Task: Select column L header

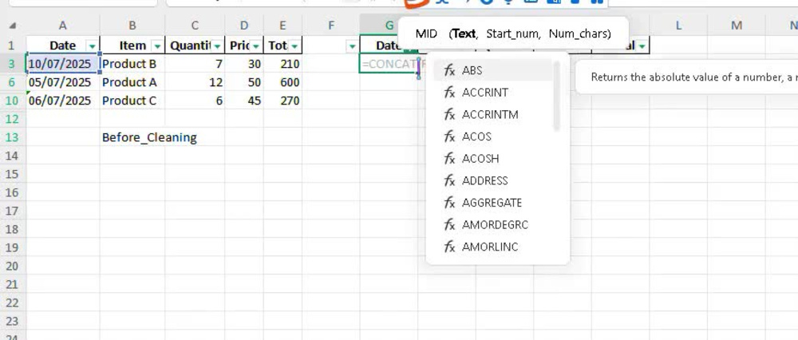Action: pyautogui.click(x=678, y=26)
